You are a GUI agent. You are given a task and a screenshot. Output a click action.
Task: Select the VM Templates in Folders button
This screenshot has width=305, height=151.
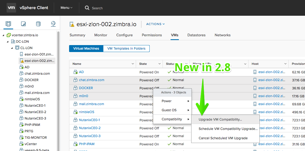126,49
